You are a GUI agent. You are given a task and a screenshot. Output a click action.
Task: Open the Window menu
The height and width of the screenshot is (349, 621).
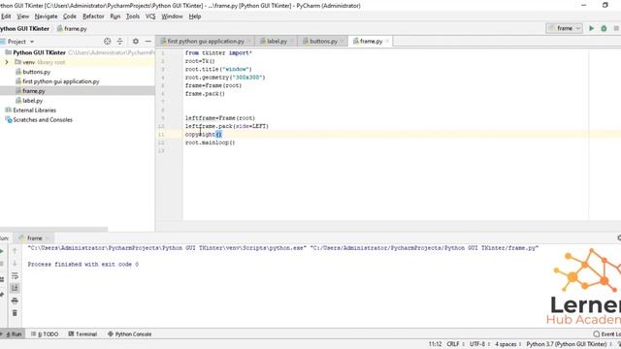tap(172, 16)
